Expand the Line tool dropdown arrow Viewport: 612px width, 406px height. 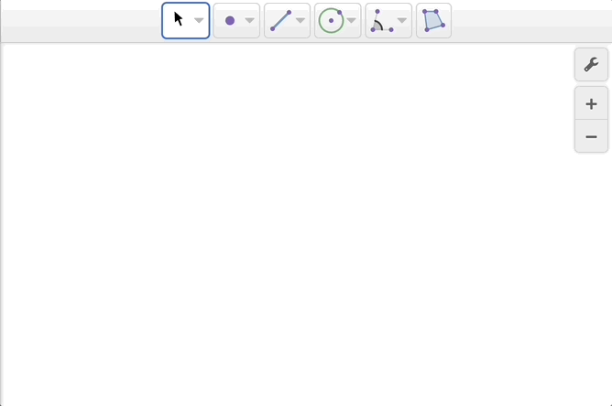point(301,21)
